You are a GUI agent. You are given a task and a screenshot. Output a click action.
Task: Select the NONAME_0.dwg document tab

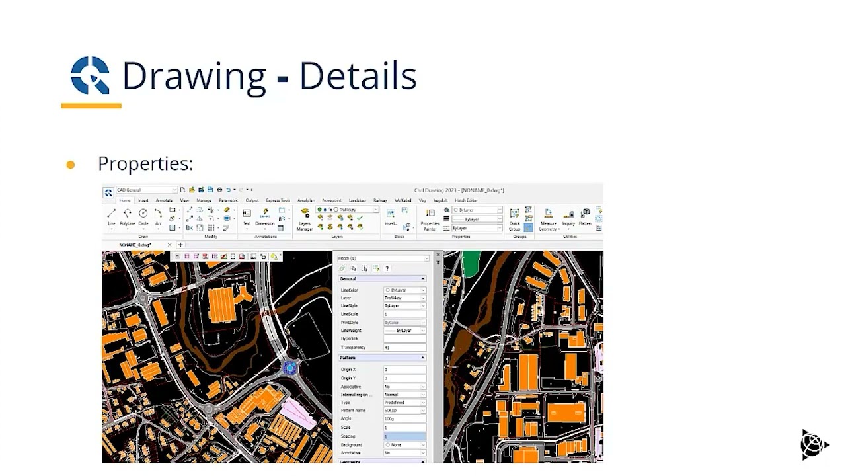[135, 245]
